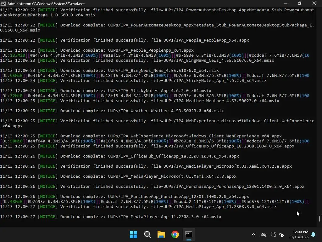The height and width of the screenshot is (242, 322).
Task: Minimize the cmd.exe window
Action: coord(286,3)
